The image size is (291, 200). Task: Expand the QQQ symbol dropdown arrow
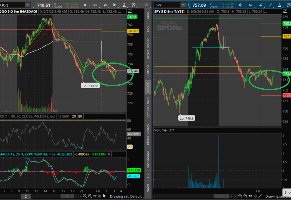click(28, 5)
